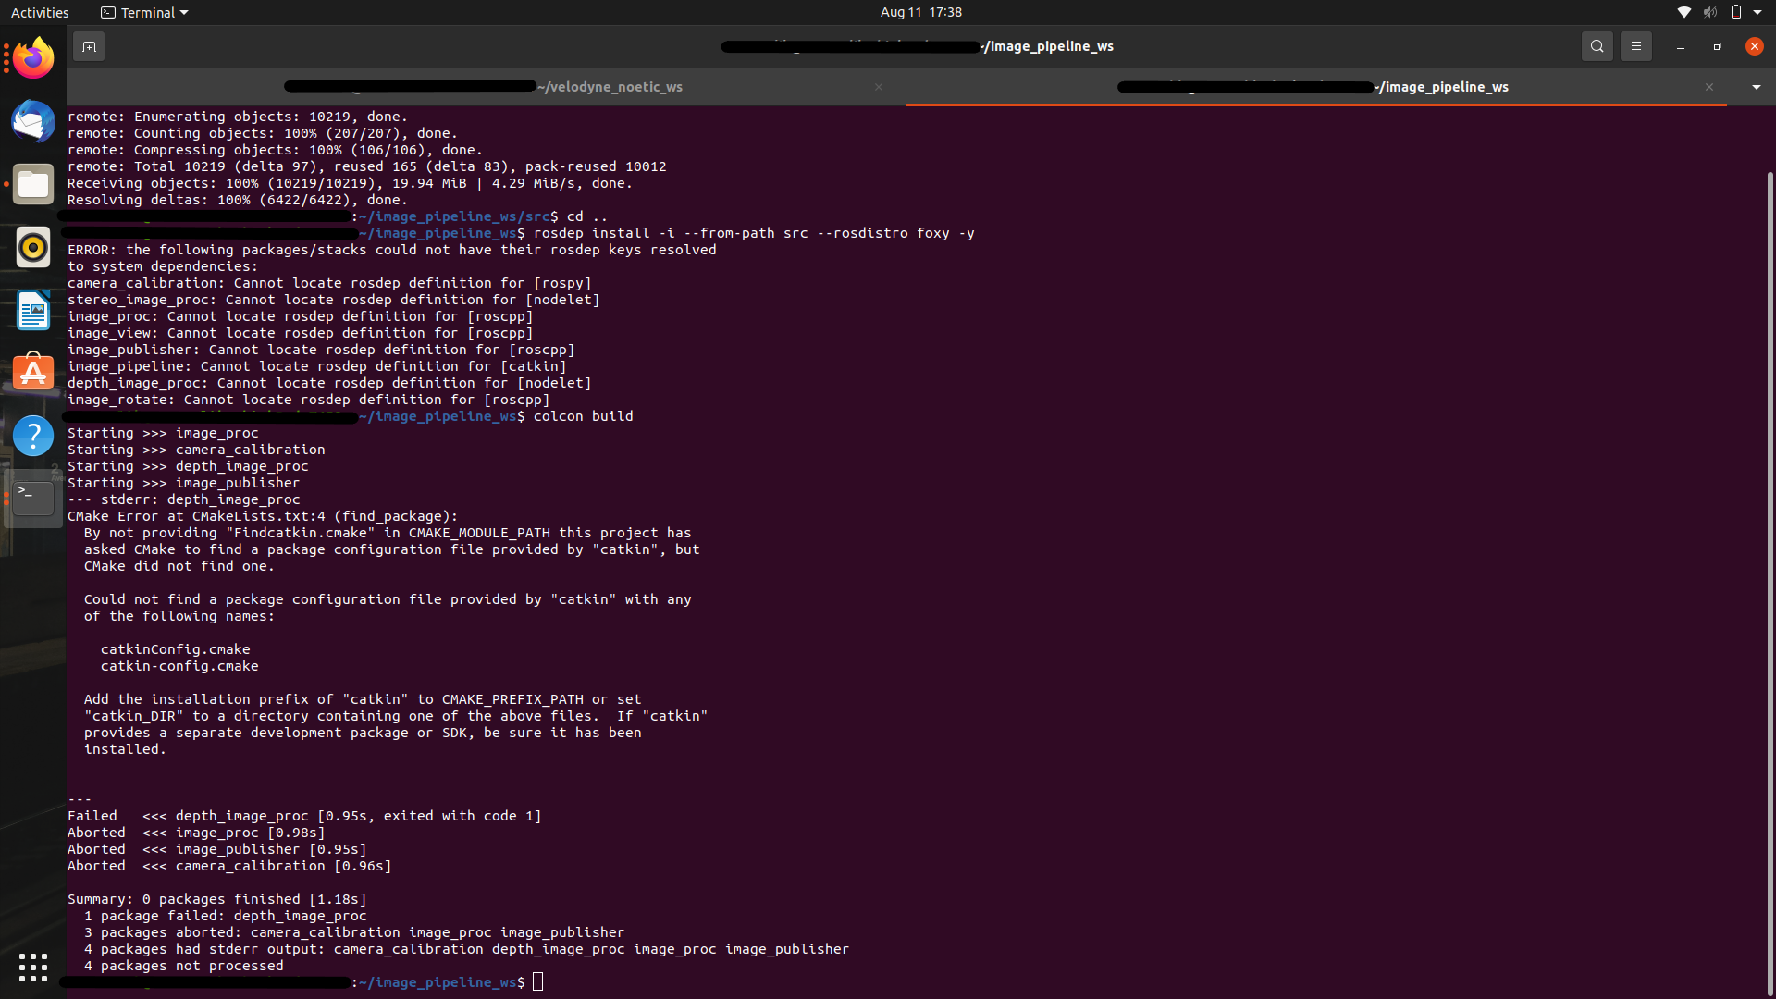Open the terminal hamburger menu
1776x999 pixels.
1635,46
